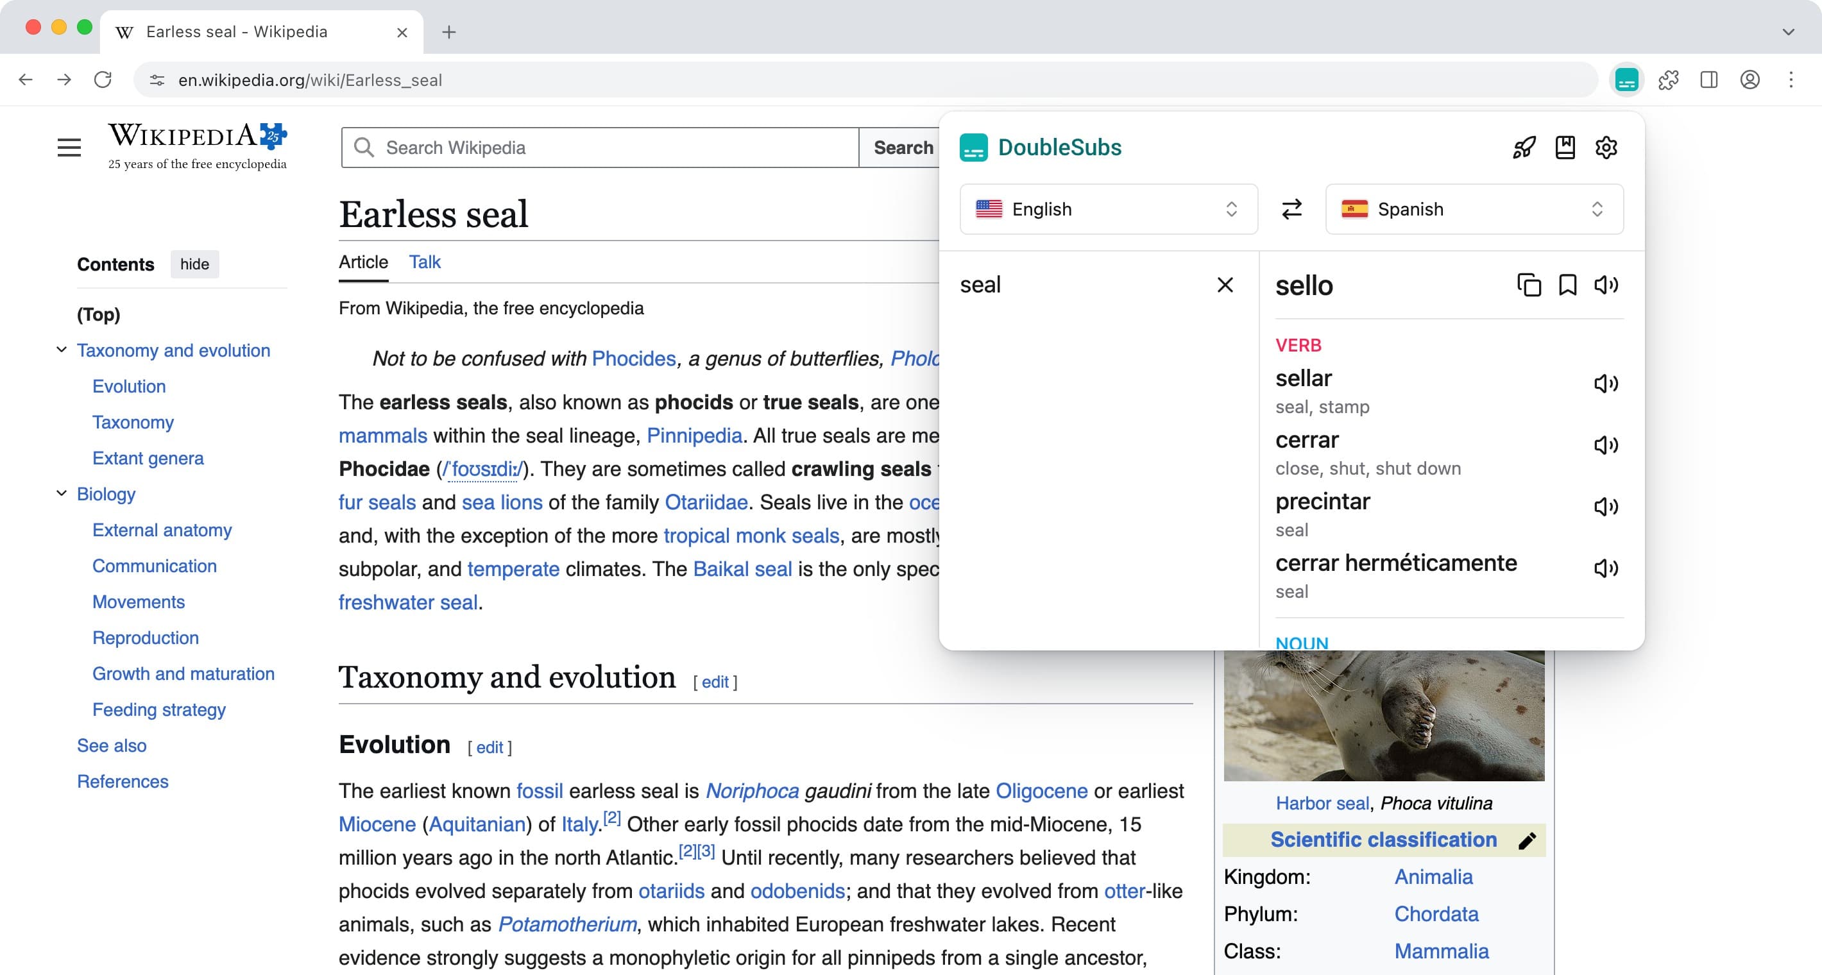This screenshot has height=975, width=1822.
Task: Click the magnifier icon in Wikipedia search
Action: [364, 147]
